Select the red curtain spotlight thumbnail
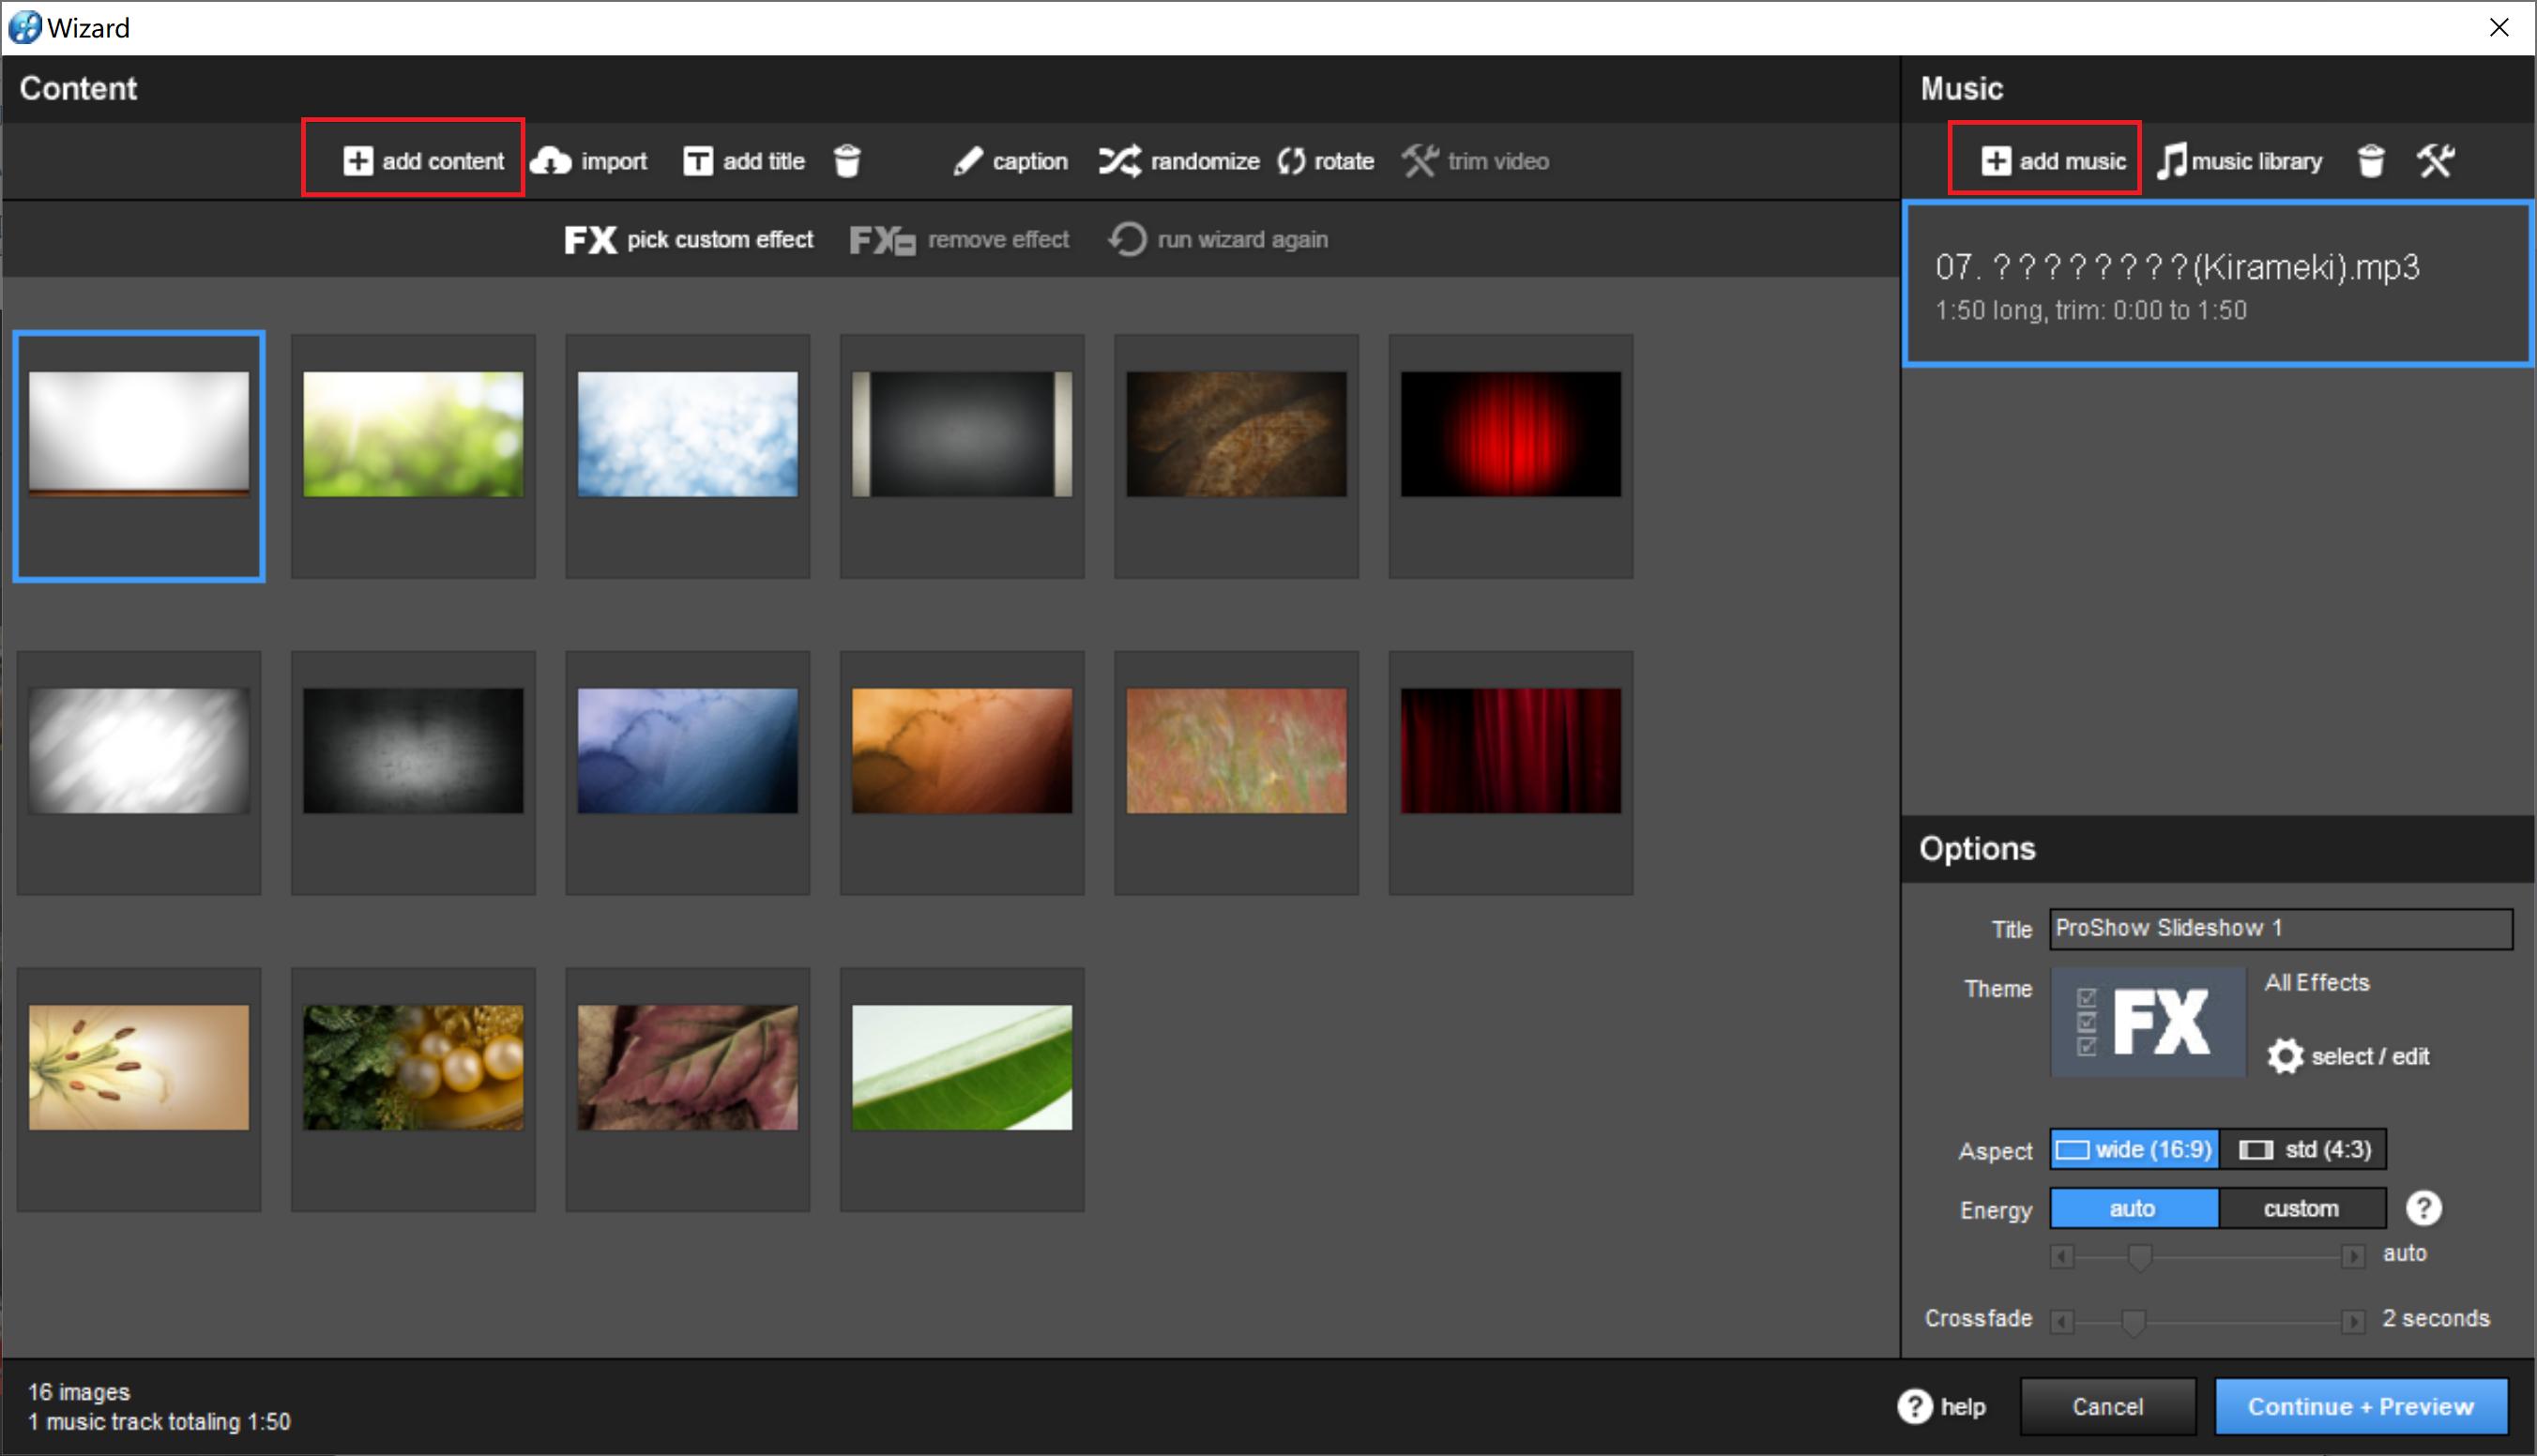 tap(1510, 435)
